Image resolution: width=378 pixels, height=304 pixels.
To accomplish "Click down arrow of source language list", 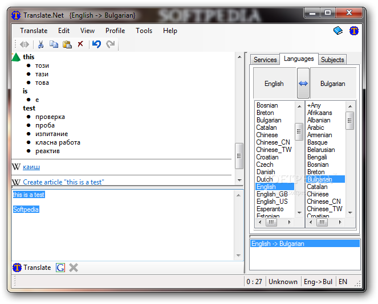I will [299, 212].
